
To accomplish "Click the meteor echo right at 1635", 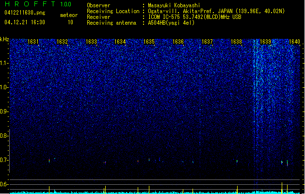I will [149, 160].
